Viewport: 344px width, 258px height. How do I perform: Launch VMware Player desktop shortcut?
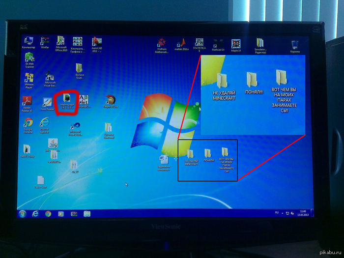point(29,79)
